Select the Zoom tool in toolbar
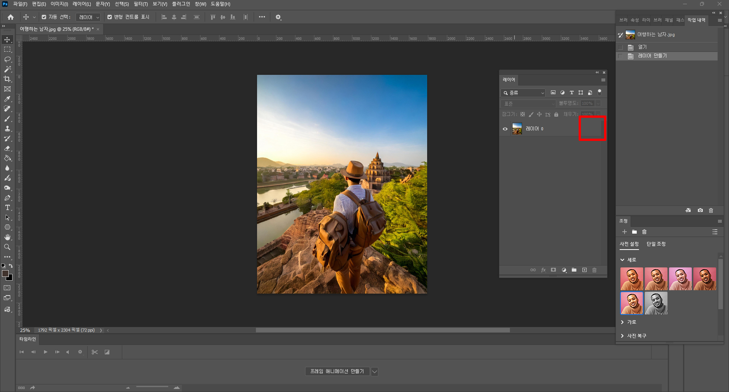Image resolution: width=729 pixels, height=392 pixels. (x=7, y=247)
